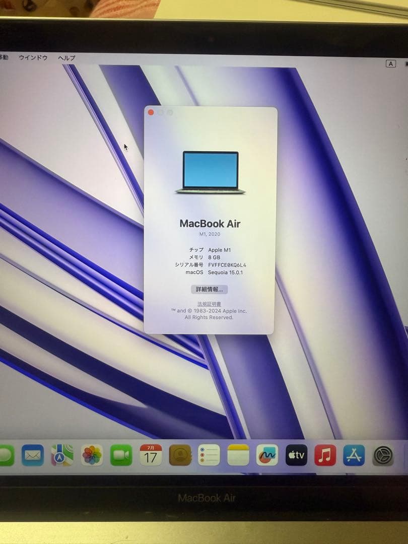Image resolution: width=408 pixels, height=544 pixels.
Task: Launch Freeform from the Dock
Action: pyautogui.click(x=267, y=456)
